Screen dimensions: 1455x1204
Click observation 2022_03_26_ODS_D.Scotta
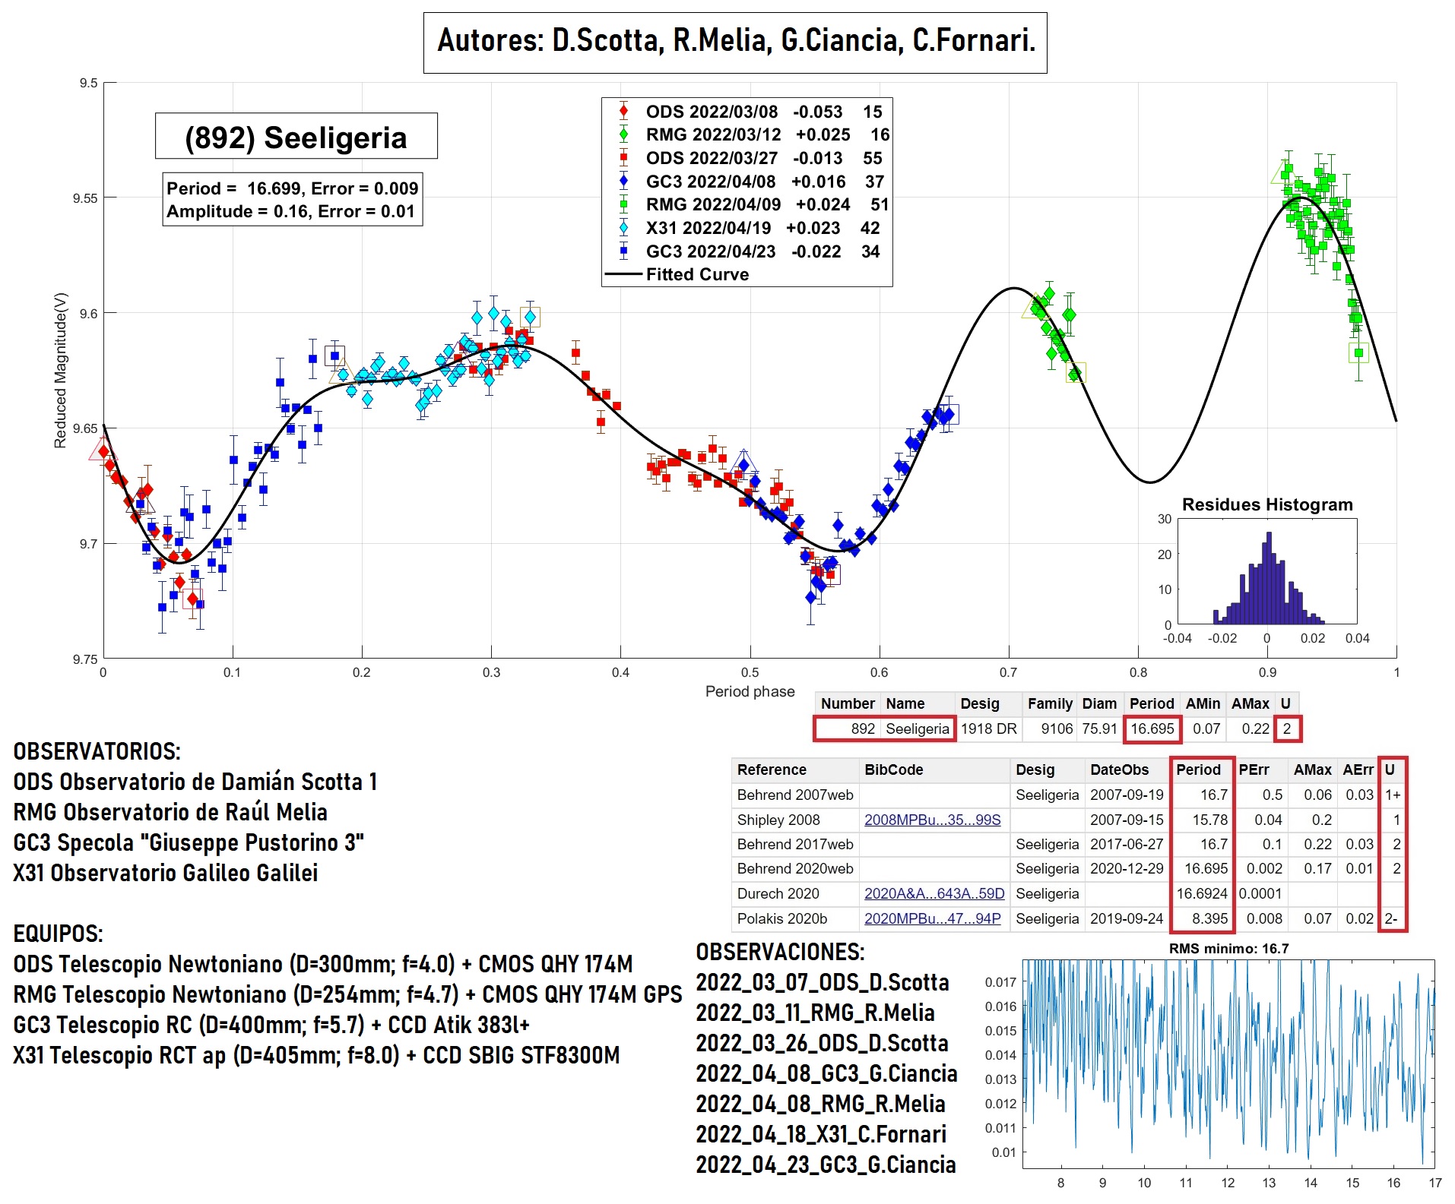(x=822, y=1043)
